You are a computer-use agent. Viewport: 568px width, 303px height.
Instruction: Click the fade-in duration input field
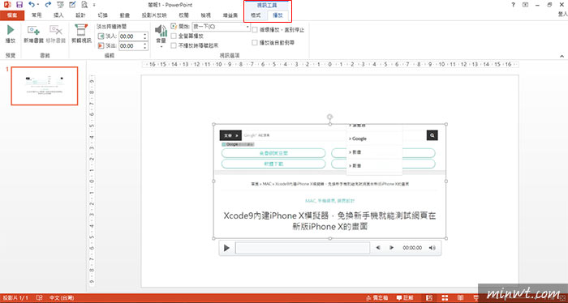click(131, 36)
